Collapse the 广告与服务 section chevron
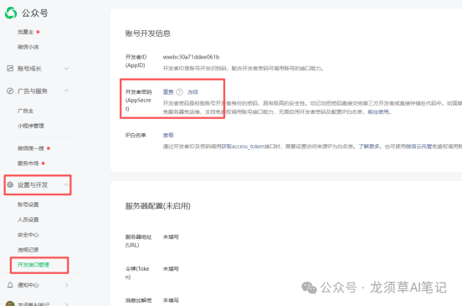 click(67, 91)
